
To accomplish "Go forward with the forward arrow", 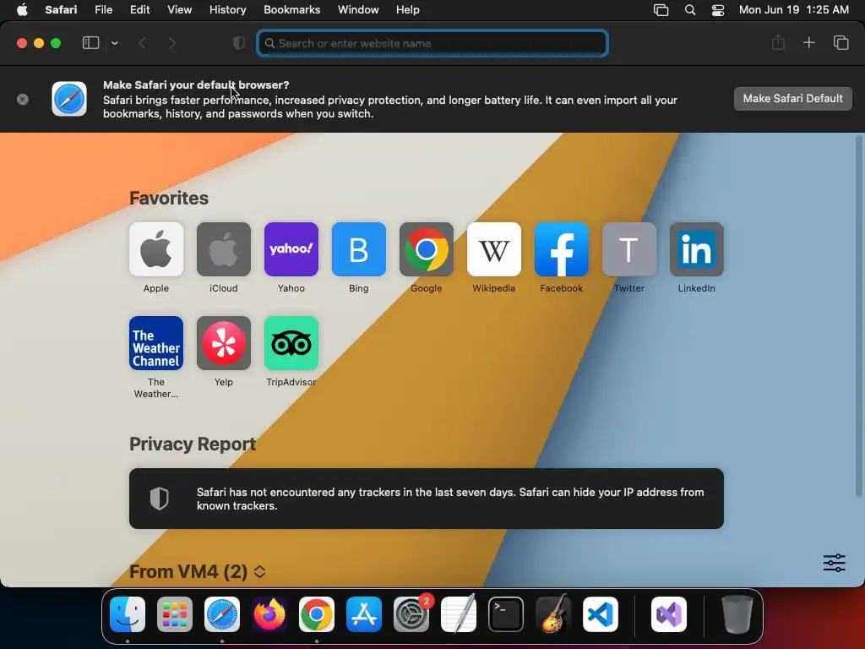I will (172, 43).
